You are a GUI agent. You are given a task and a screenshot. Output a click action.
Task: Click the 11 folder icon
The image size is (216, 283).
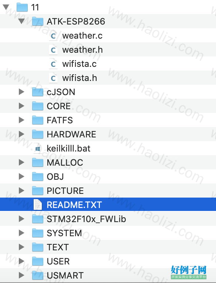(x=22, y=7)
